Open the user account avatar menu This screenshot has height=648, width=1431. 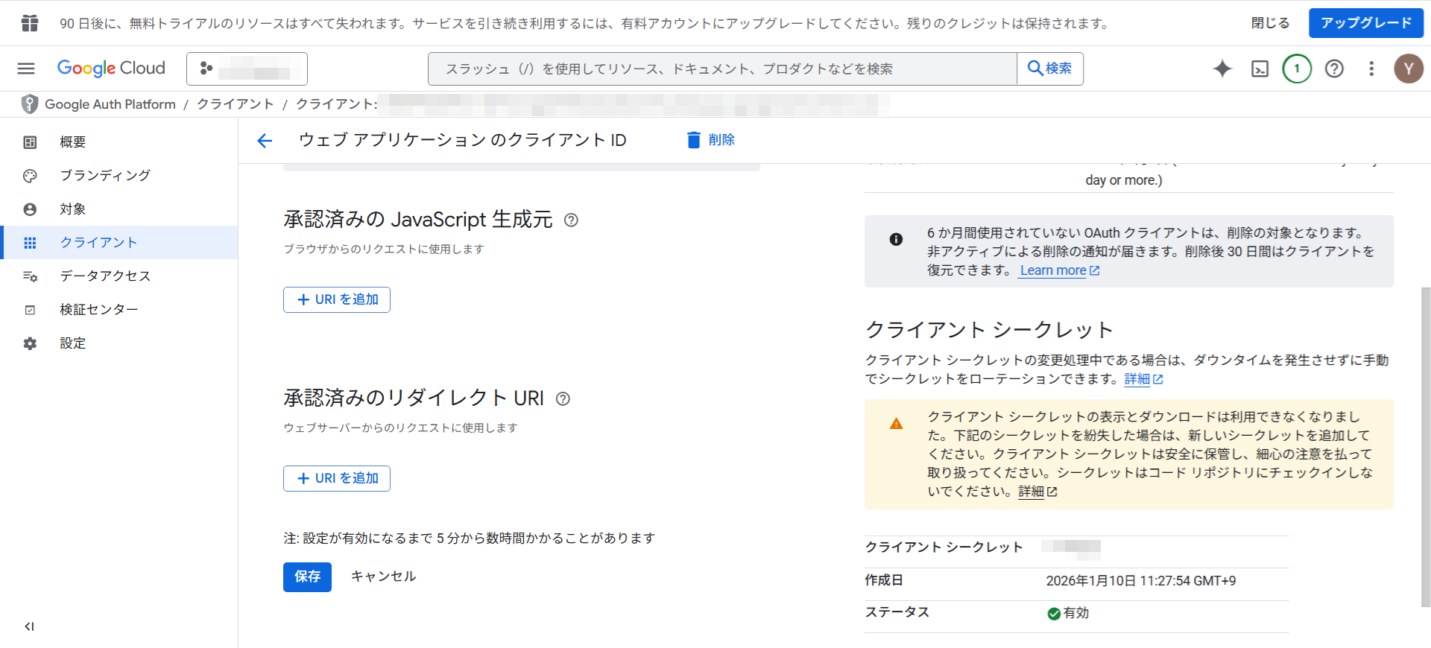pyautogui.click(x=1408, y=69)
